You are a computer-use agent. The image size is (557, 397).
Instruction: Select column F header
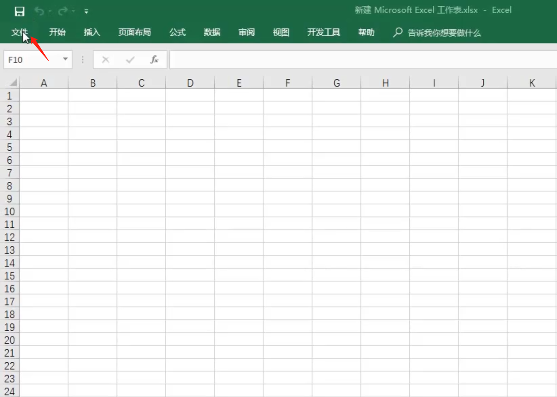[288, 83]
